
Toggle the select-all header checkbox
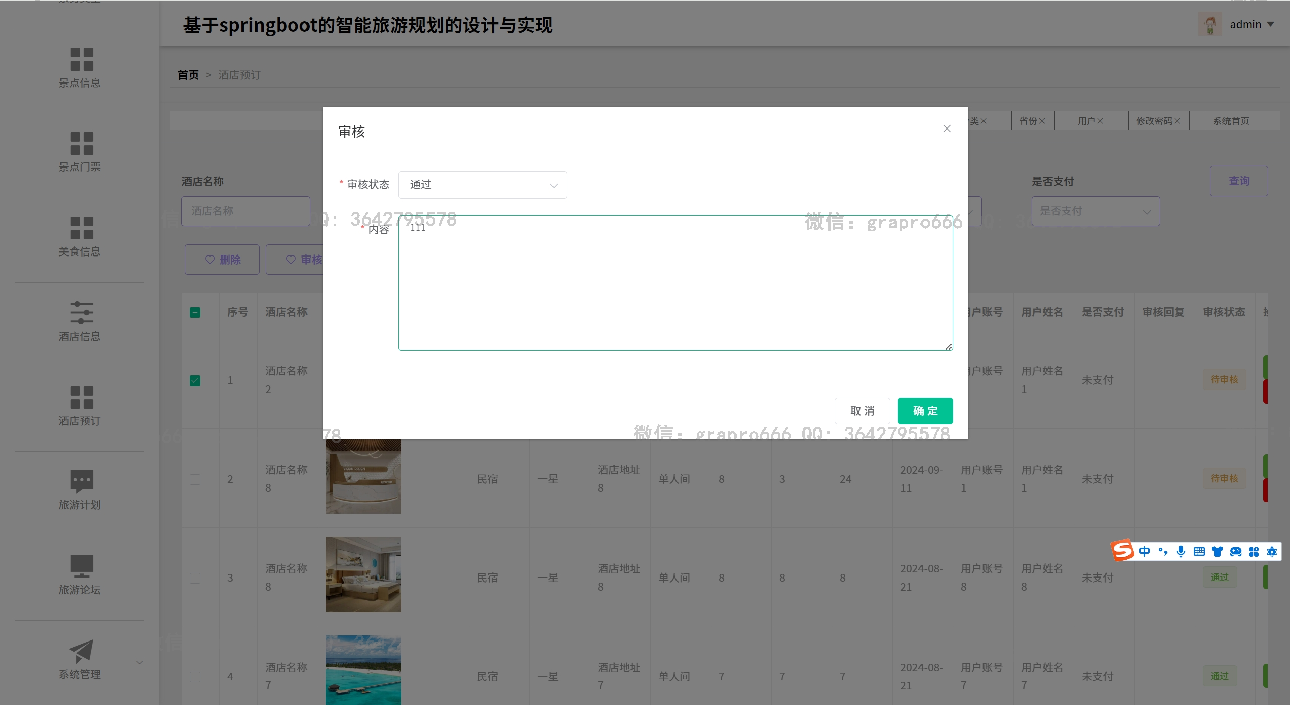click(195, 313)
